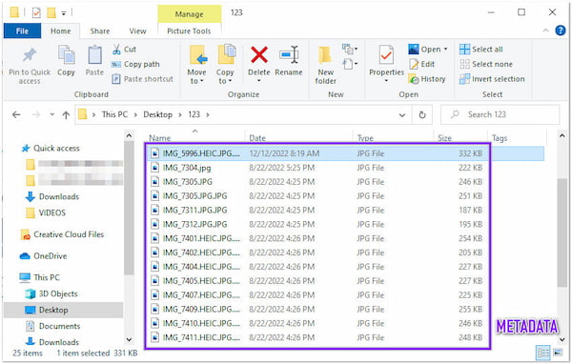This screenshot has width=572, height=364.
Task: Copy the selected file from ribbon
Action: (66, 61)
